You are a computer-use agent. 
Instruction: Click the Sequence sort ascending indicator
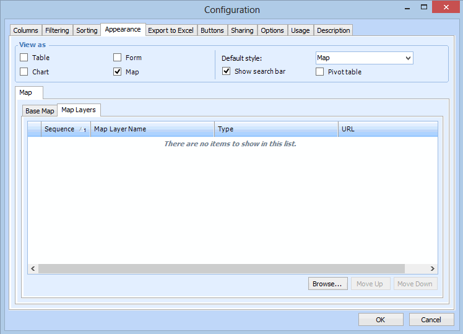82,129
